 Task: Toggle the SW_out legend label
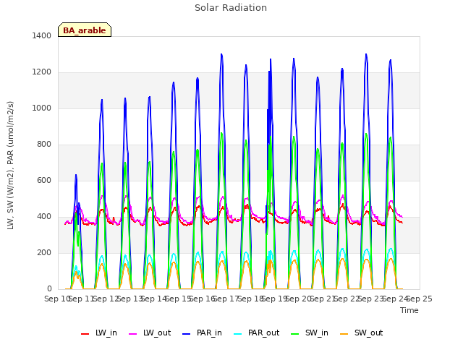pyautogui.click(x=368, y=333)
